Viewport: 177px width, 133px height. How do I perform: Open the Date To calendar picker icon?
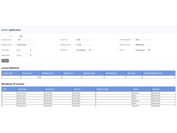click(149, 50)
